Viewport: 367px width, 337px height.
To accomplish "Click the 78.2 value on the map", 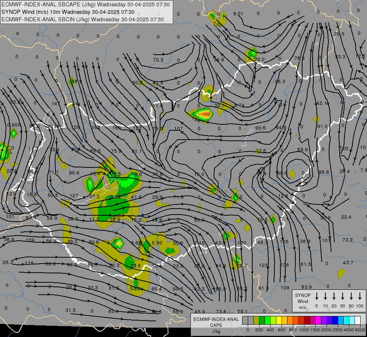I will [300, 58].
